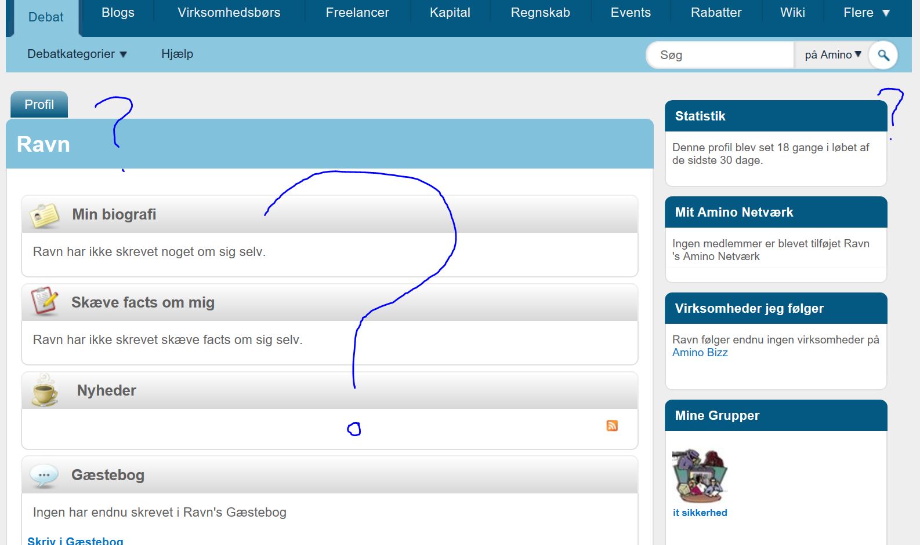Open the it sikkerhed group thumbnail
This screenshot has height=545, width=920.
point(700,475)
